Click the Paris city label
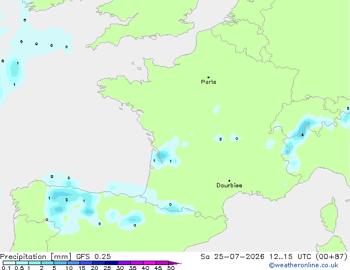The image size is (350, 270). point(209,82)
